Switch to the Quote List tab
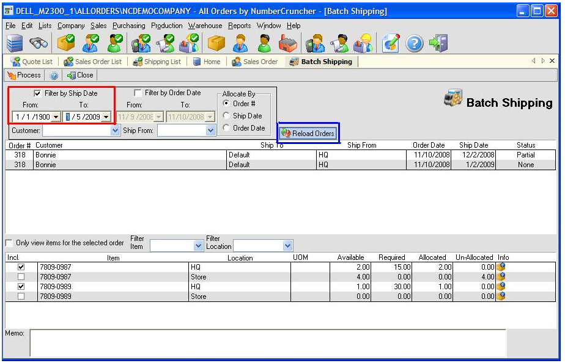The height and width of the screenshot is (363, 565). click(32, 62)
